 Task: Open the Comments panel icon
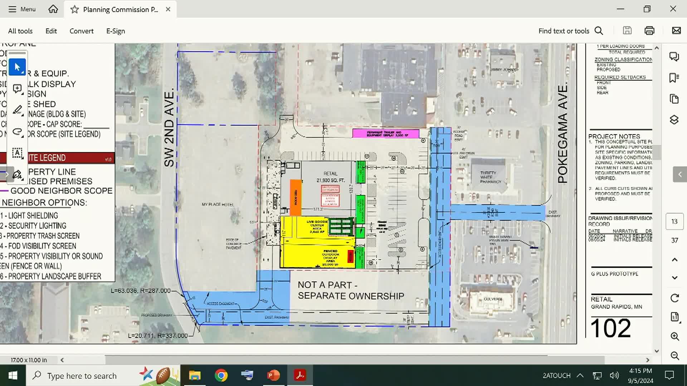pyautogui.click(x=674, y=57)
